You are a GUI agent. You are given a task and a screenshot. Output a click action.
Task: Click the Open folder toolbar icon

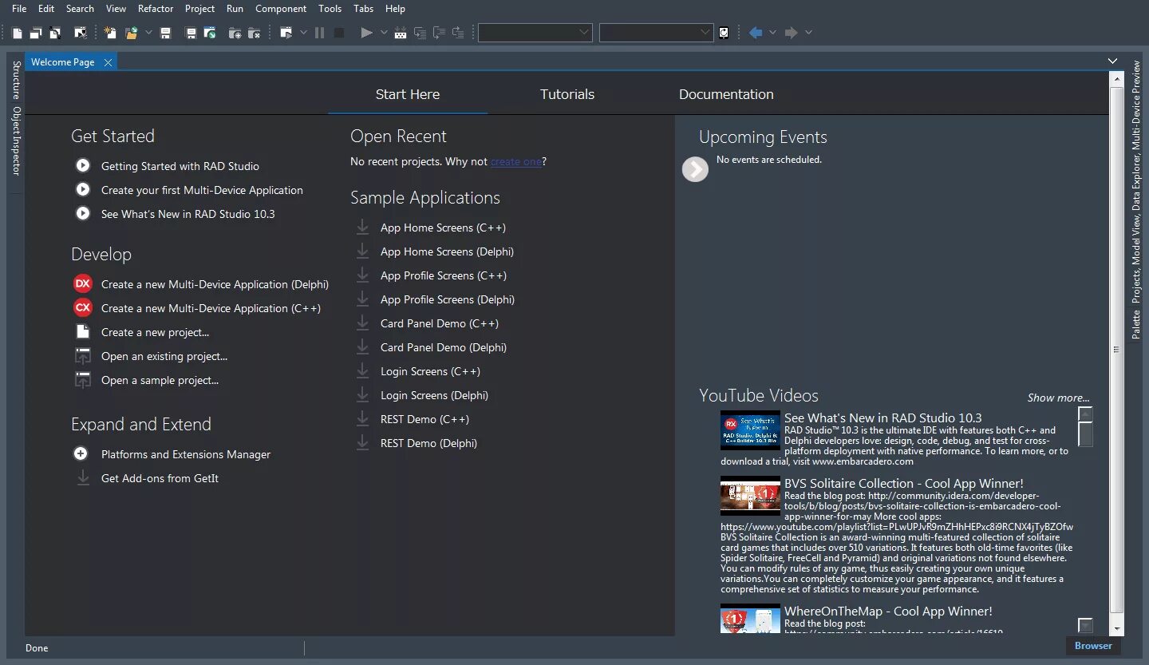tap(130, 33)
